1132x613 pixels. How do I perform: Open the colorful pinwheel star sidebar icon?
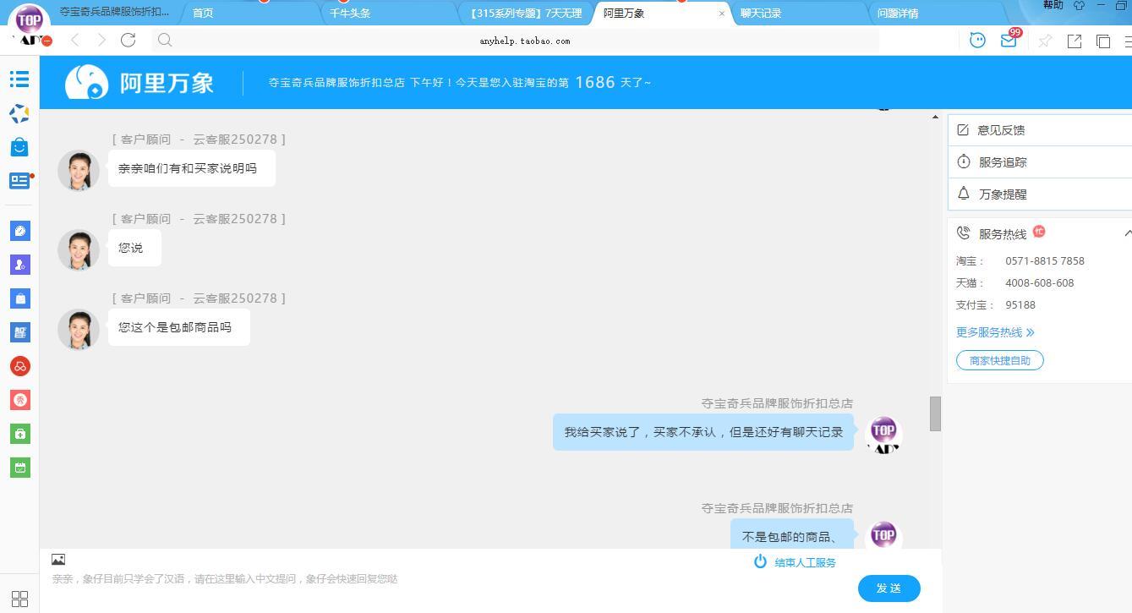point(19,113)
